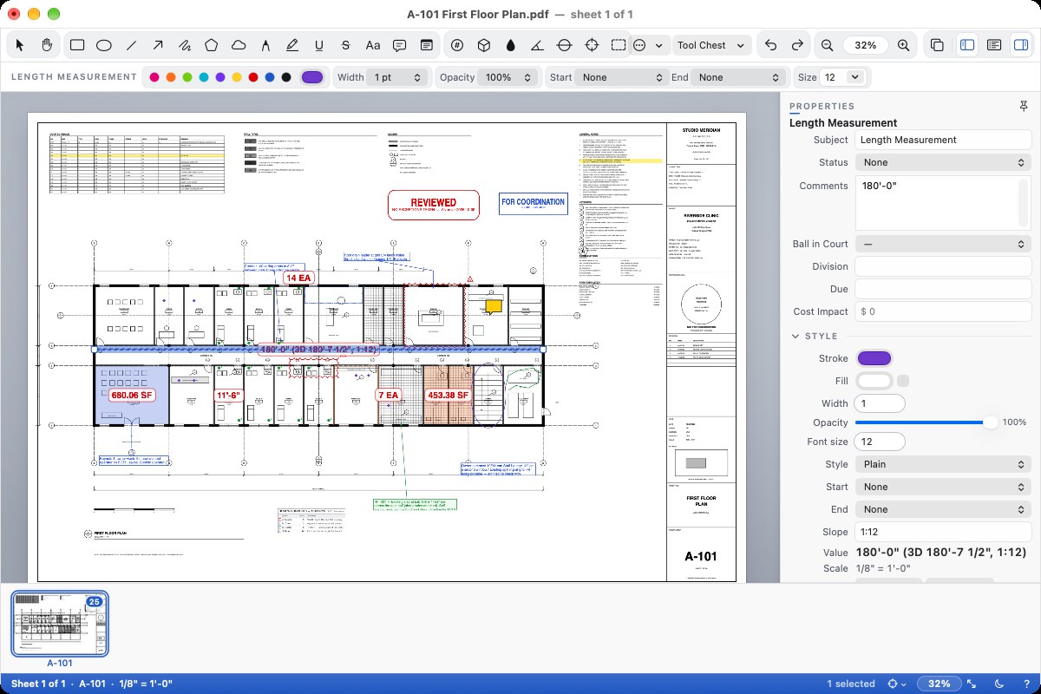The image size is (1041, 694).
Task: Activate the Angle measurement tool
Action: (x=537, y=45)
